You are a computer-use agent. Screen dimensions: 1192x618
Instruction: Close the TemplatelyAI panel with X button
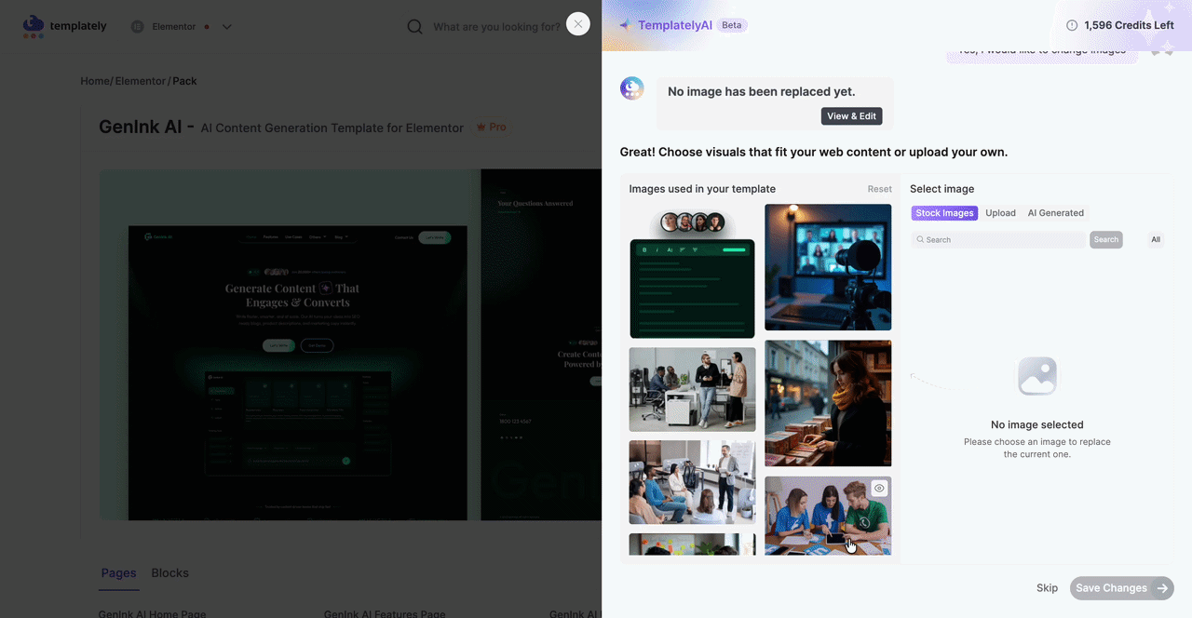578,25
